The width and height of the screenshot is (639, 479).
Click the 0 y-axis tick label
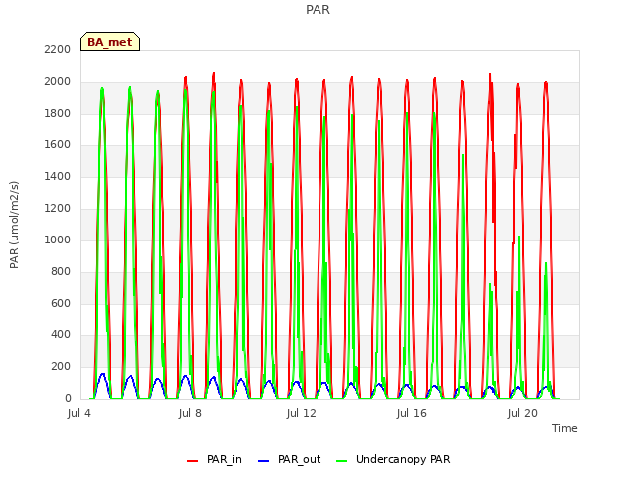tap(68, 398)
